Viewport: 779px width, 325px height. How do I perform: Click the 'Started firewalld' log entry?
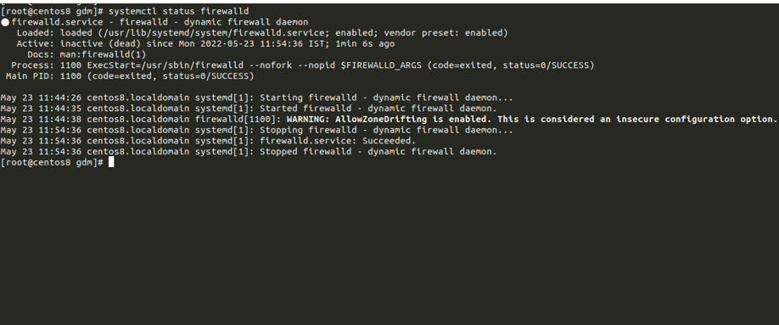(x=249, y=109)
